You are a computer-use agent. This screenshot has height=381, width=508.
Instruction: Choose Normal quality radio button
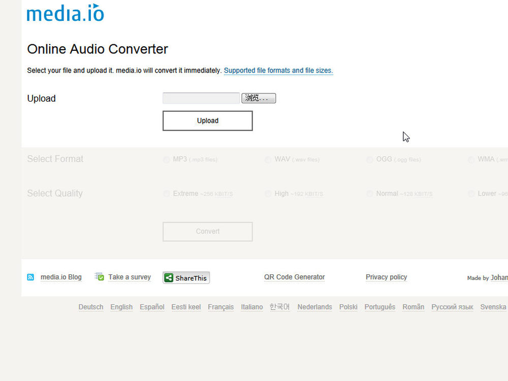coord(370,194)
